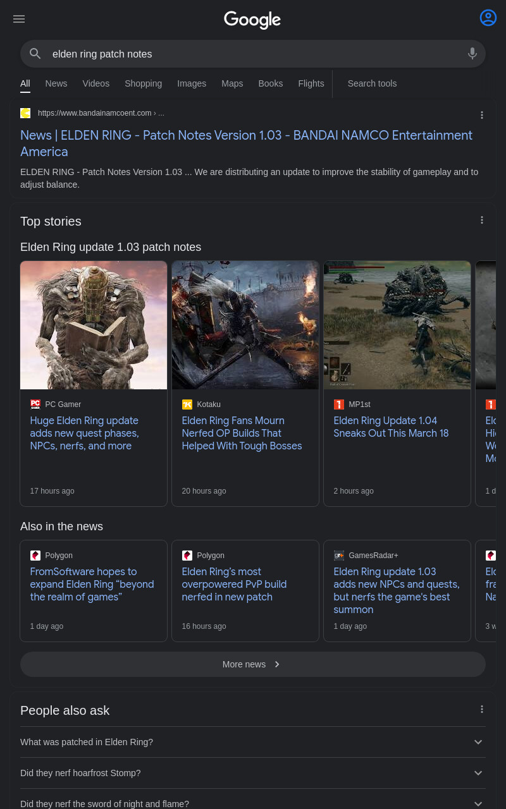Open Polygon FromSoftware hopes to expand story
The image size is (506, 809).
click(92, 584)
